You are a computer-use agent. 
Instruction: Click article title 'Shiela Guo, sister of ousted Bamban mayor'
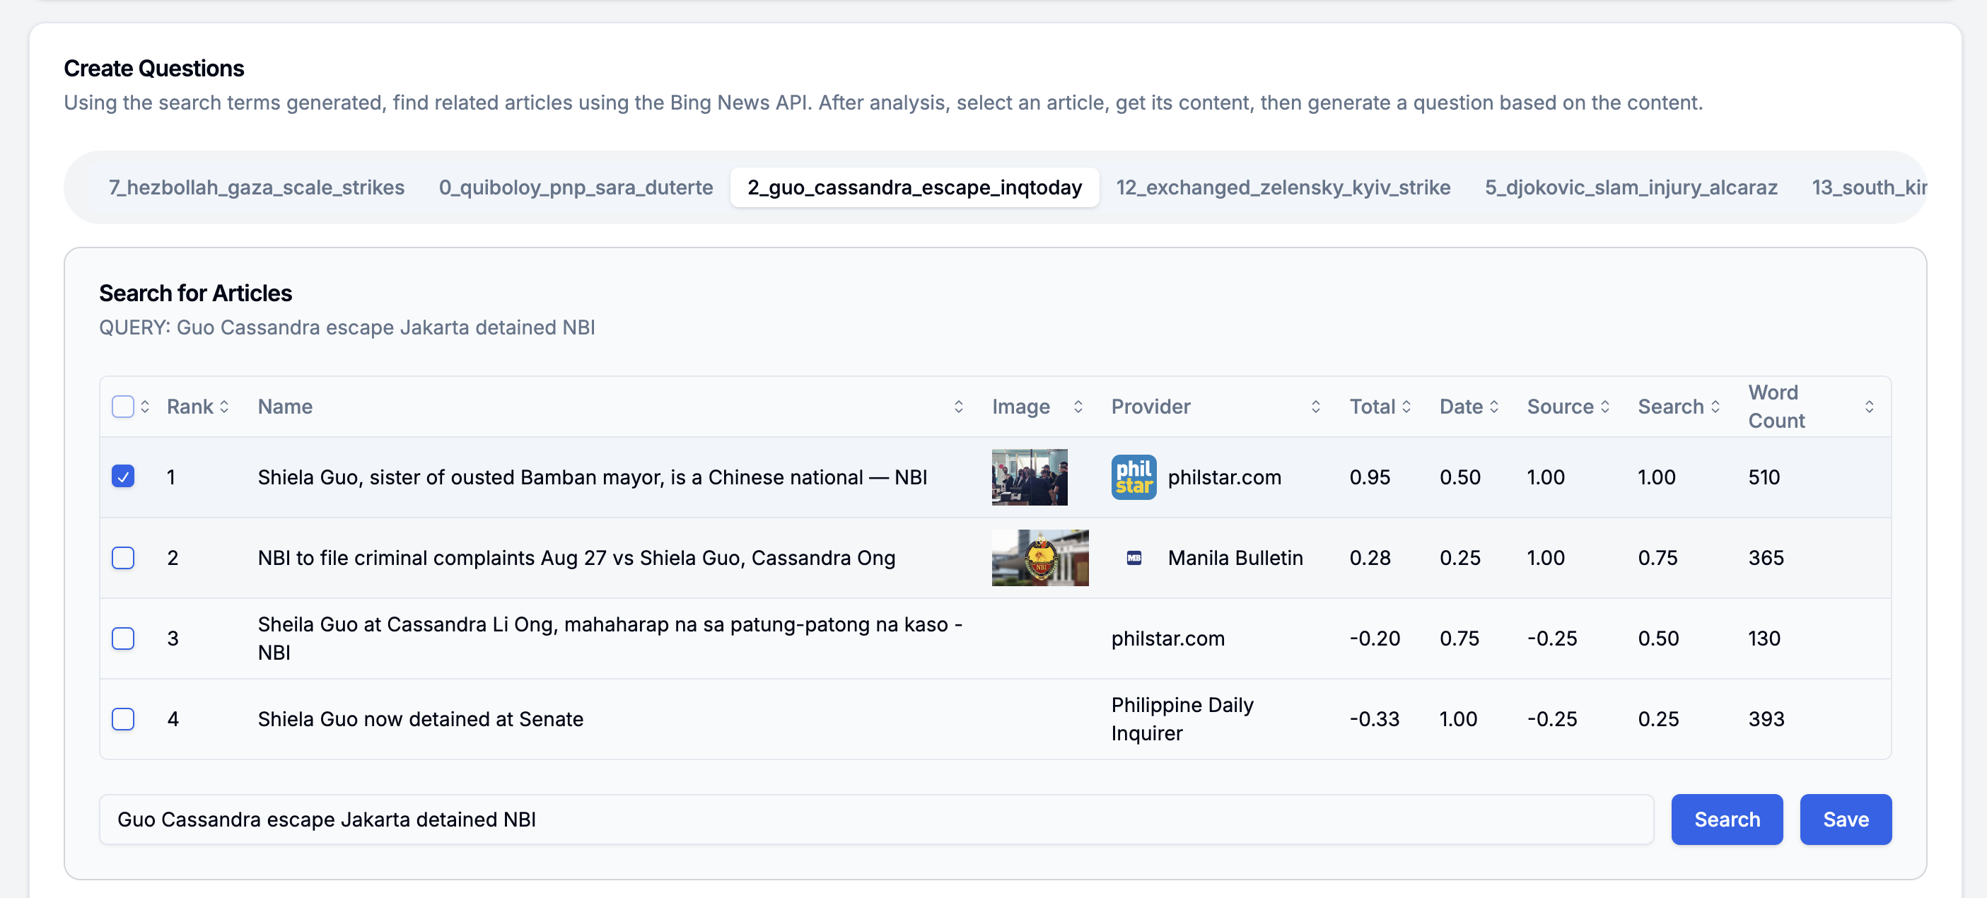tap(592, 477)
